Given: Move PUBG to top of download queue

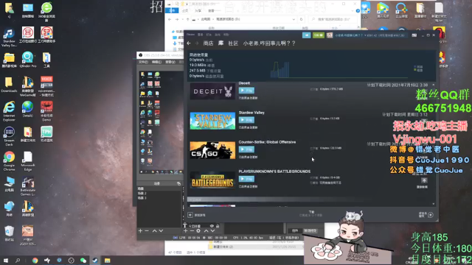Looking at the screenshot, I should 424,180.
